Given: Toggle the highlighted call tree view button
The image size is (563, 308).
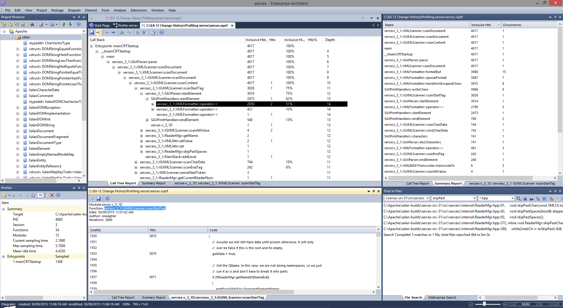Looking at the screenshot, I should (99, 33).
